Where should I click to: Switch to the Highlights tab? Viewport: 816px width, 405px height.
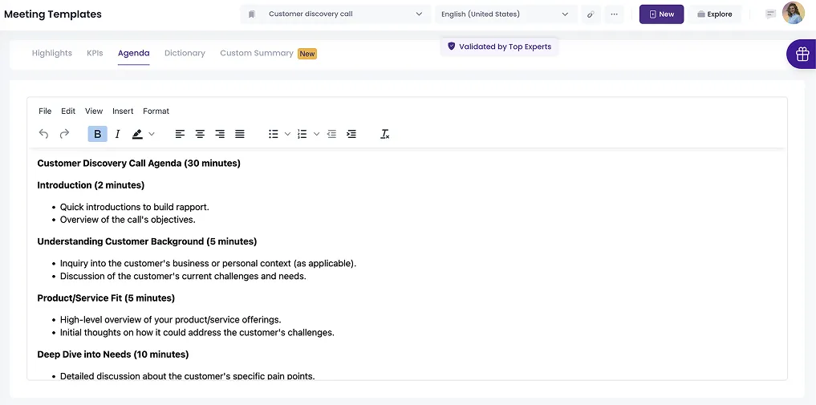tap(52, 53)
